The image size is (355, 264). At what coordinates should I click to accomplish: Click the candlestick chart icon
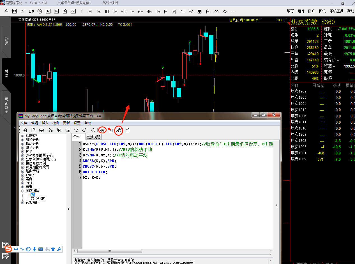click(31, 11)
